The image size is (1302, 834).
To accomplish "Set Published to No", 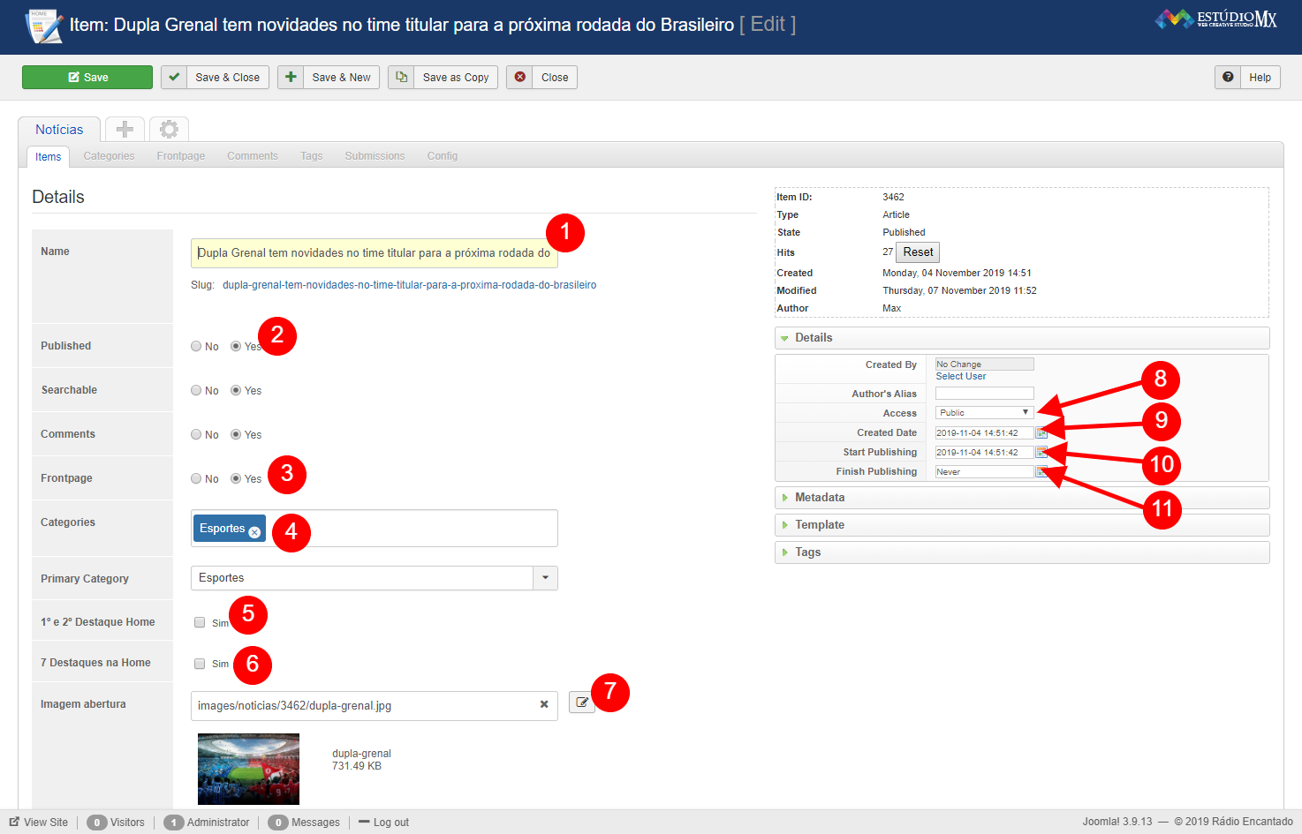I will [196, 346].
